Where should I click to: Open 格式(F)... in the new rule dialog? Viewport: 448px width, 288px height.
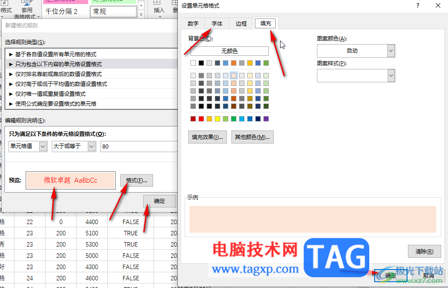pyautogui.click(x=136, y=180)
